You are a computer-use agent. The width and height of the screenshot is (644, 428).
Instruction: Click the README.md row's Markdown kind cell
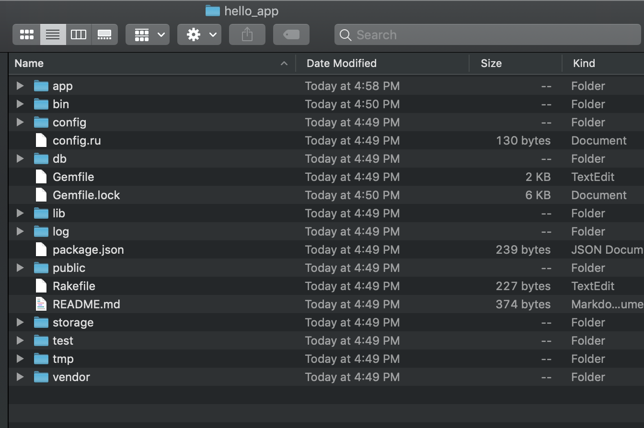[x=608, y=304]
